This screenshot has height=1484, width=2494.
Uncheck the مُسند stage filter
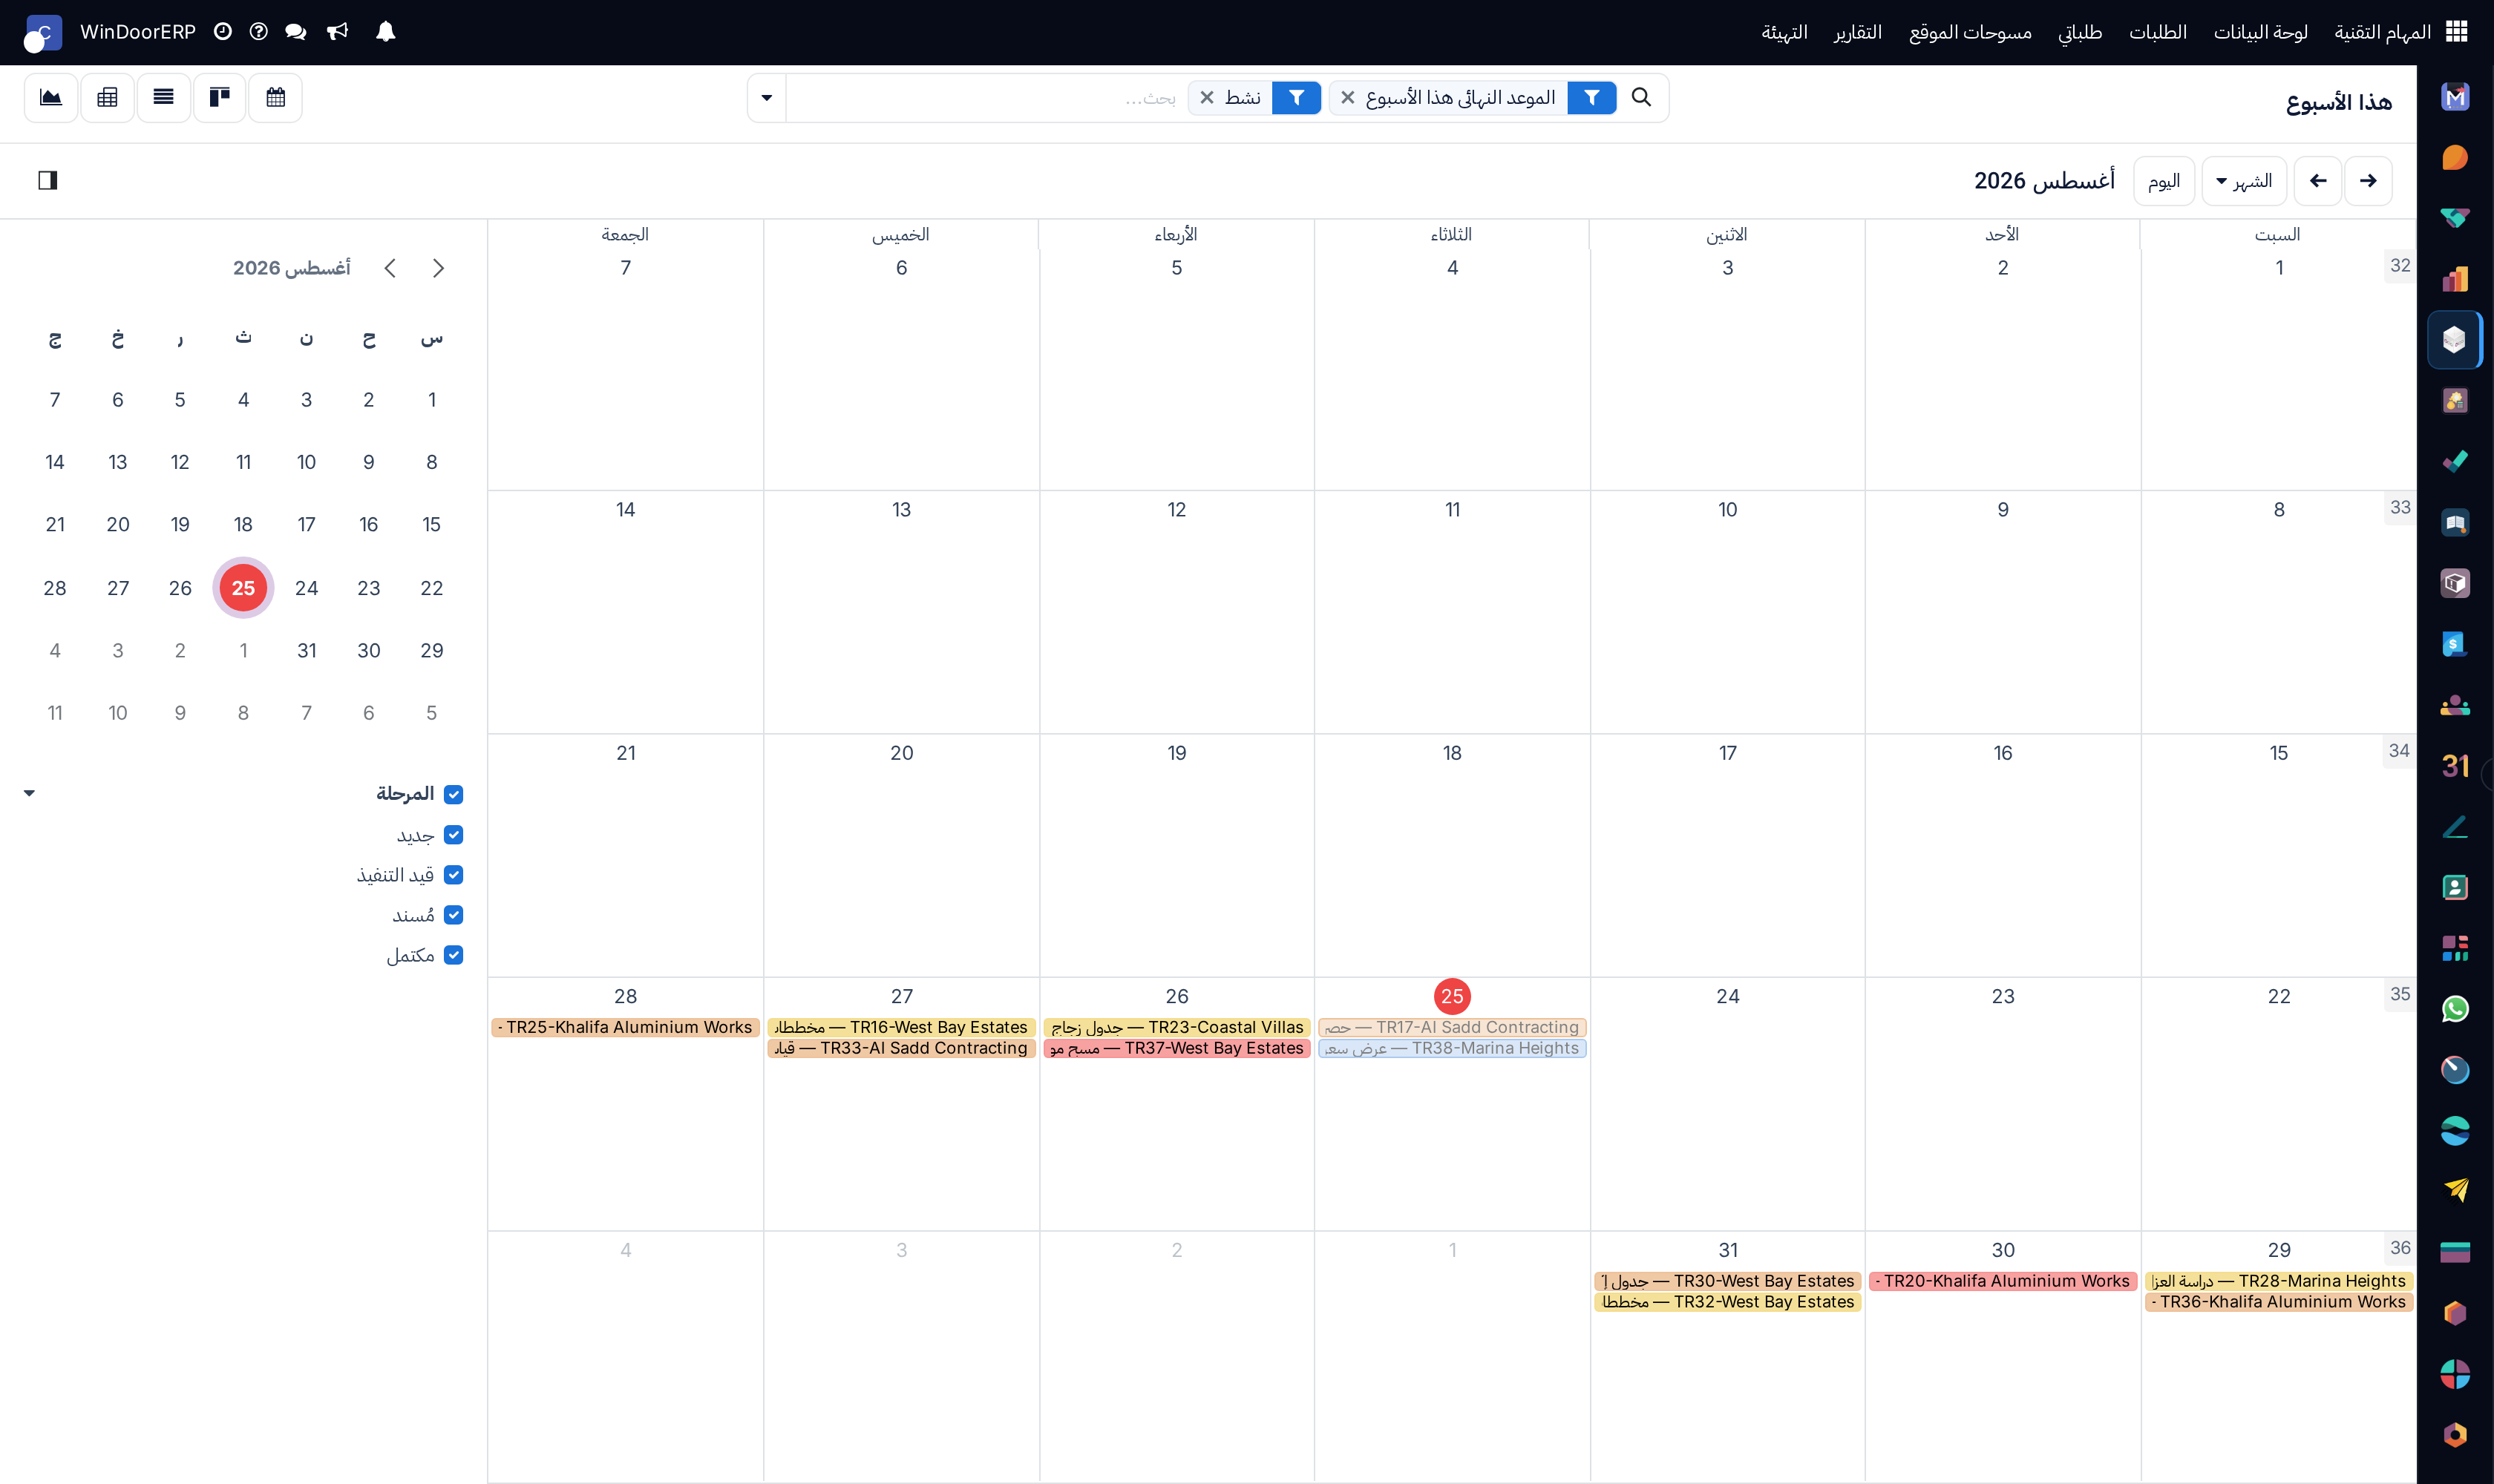point(454,915)
